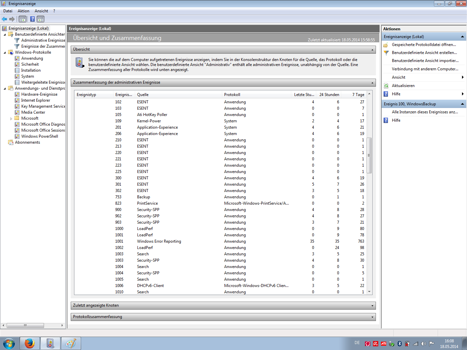
Task: Collapse the Ereignisanzeige (Lokal) actions group
Action: click(x=462, y=37)
